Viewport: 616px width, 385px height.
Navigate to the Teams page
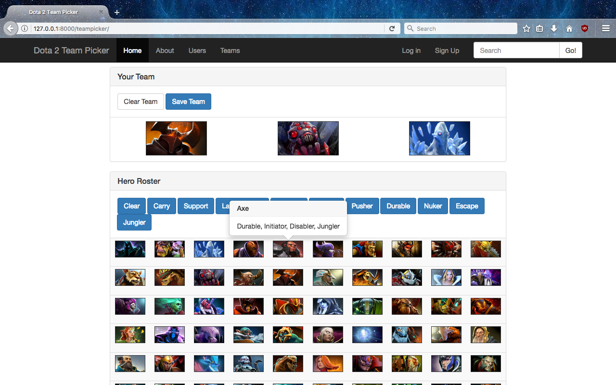[230, 51]
